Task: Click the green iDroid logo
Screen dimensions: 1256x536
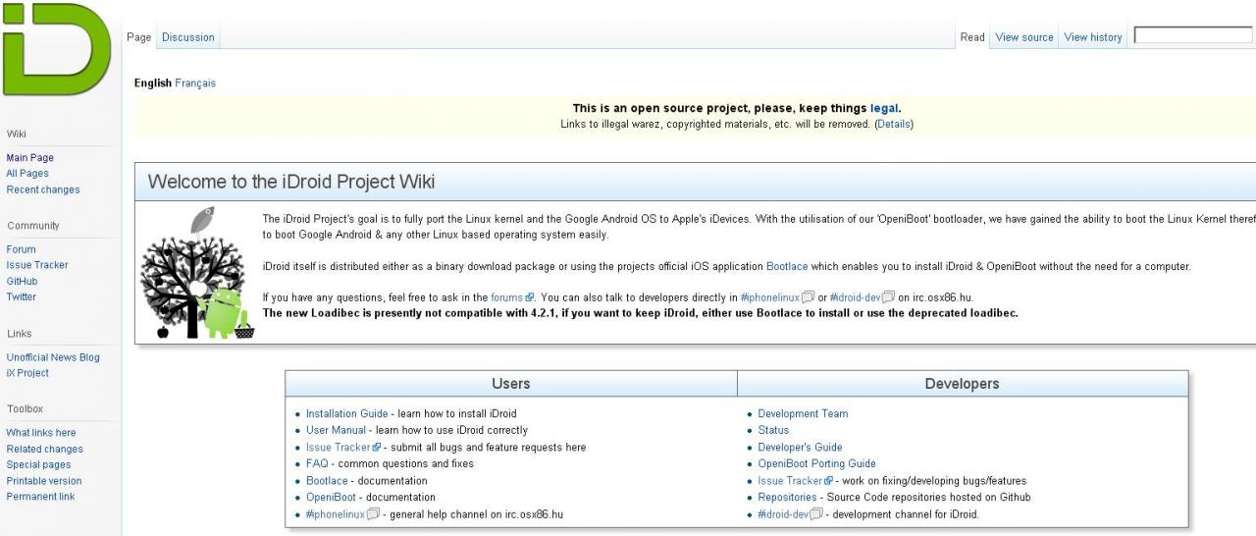Action: point(56,49)
